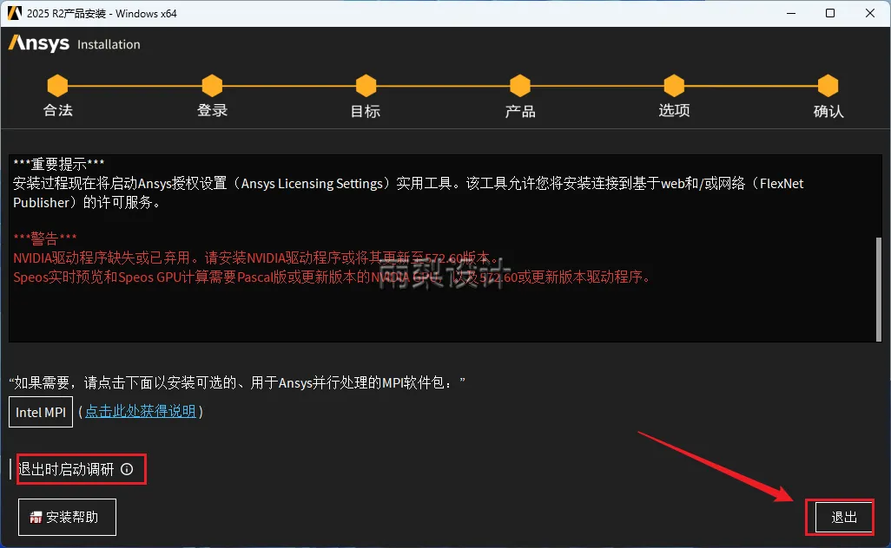Click the Ansys title bar app icon

(x=14, y=13)
